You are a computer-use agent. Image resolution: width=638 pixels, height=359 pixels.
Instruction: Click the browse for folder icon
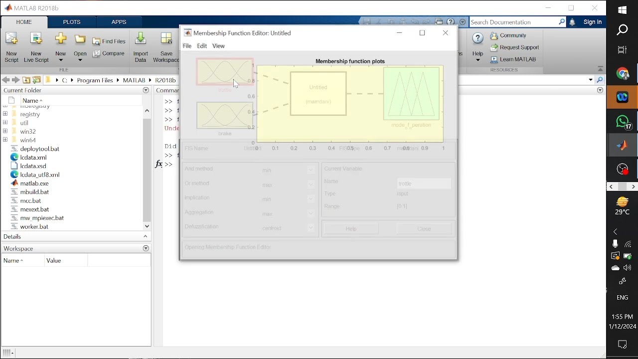37,80
